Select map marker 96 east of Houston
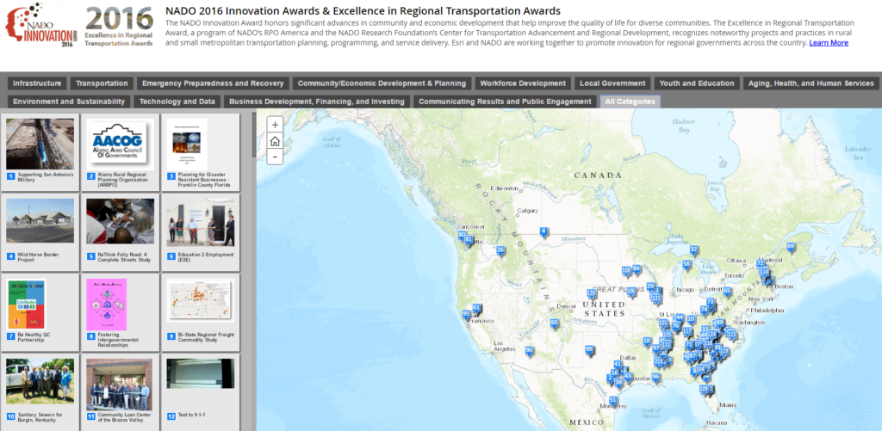This screenshot has width=882, height=431. point(655,377)
